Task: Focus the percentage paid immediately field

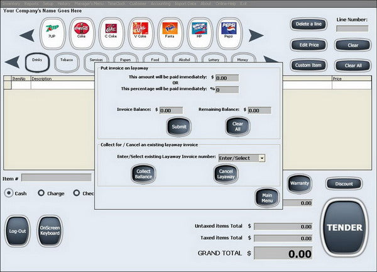Action: tap(227, 90)
